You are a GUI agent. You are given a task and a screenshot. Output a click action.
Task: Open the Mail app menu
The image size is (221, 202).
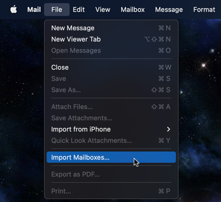34,10
